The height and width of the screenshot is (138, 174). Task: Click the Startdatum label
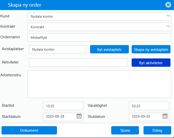coord(11,117)
